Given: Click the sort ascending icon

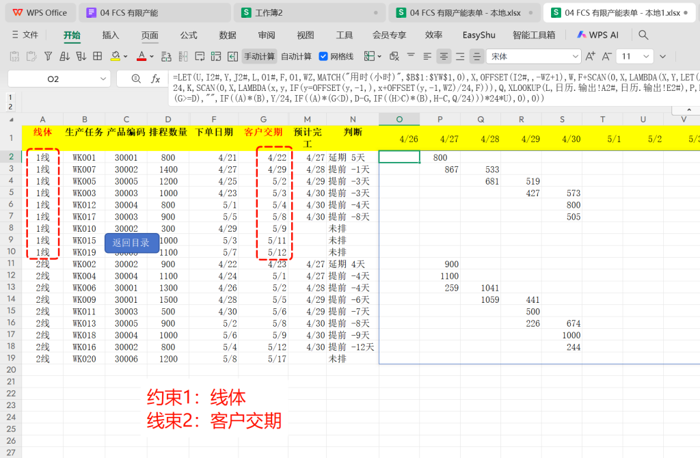Looking at the screenshot, I should point(65,56).
